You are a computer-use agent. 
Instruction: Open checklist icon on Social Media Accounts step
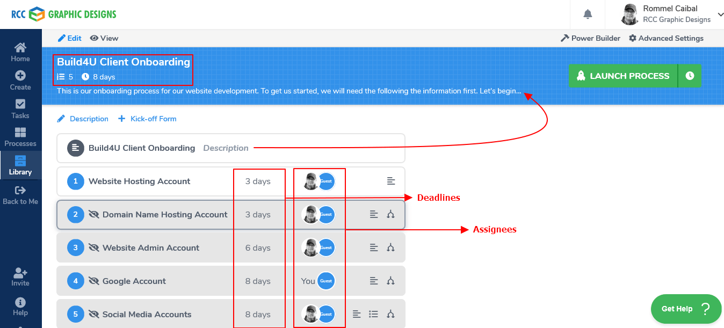[x=374, y=315]
